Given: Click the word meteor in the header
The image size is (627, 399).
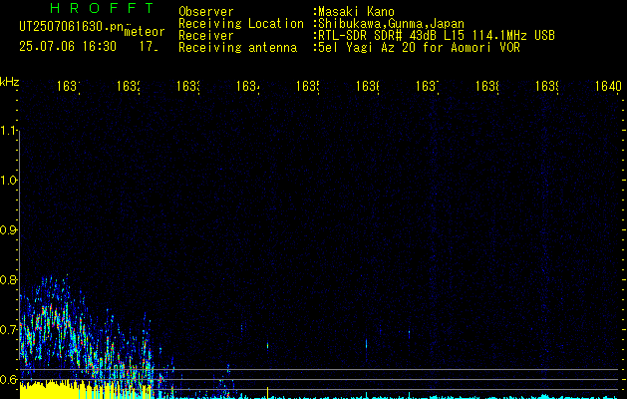Looking at the screenshot, I should pyautogui.click(x=145, y=32).
